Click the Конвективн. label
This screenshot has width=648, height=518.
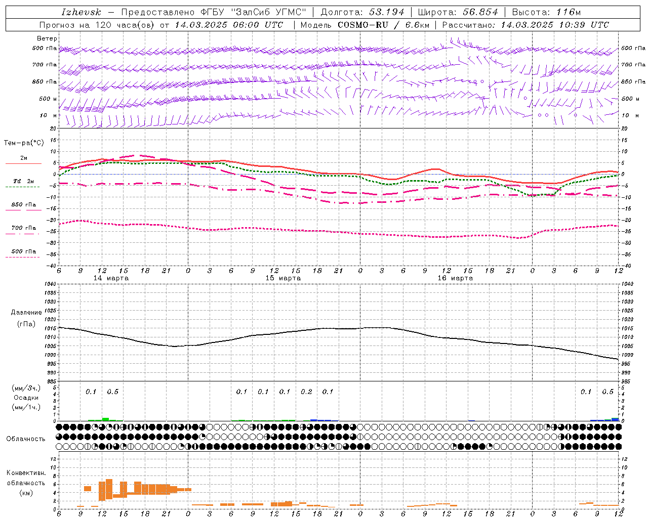click(26, 473)
